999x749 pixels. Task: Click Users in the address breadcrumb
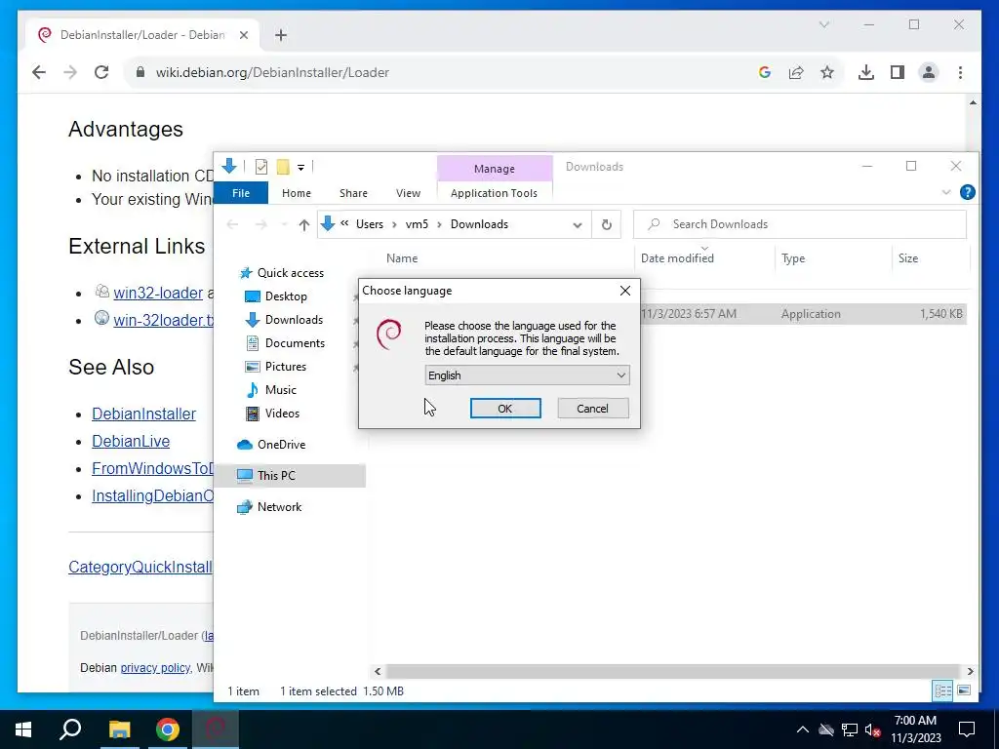tap(370, 224)
